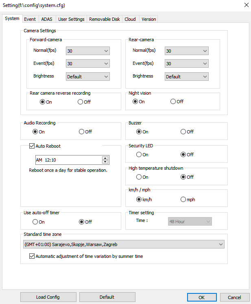Click the Load Config button
251x304 pixels.
coord(48,297)
